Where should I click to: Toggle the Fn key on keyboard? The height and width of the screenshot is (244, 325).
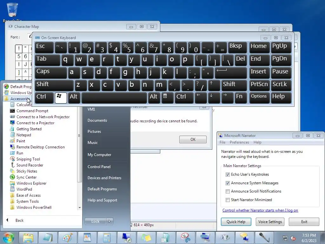(241, 98)
